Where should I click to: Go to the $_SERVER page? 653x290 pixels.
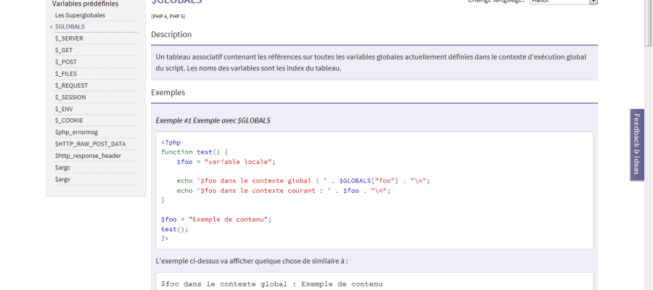click(69, 38)
